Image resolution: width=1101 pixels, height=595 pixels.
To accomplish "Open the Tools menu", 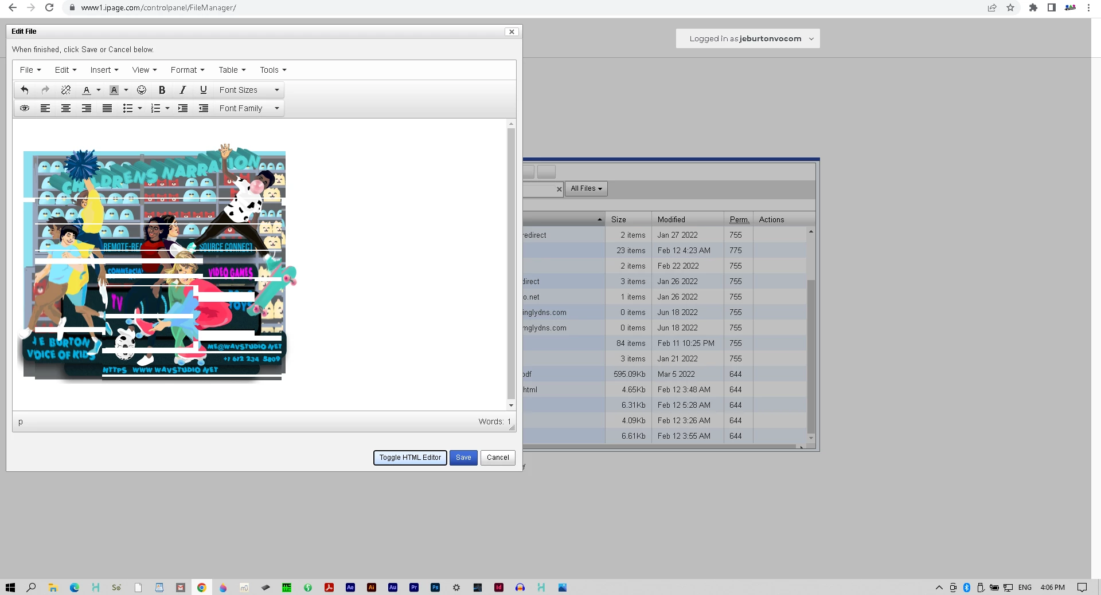I will click(273, 70).
